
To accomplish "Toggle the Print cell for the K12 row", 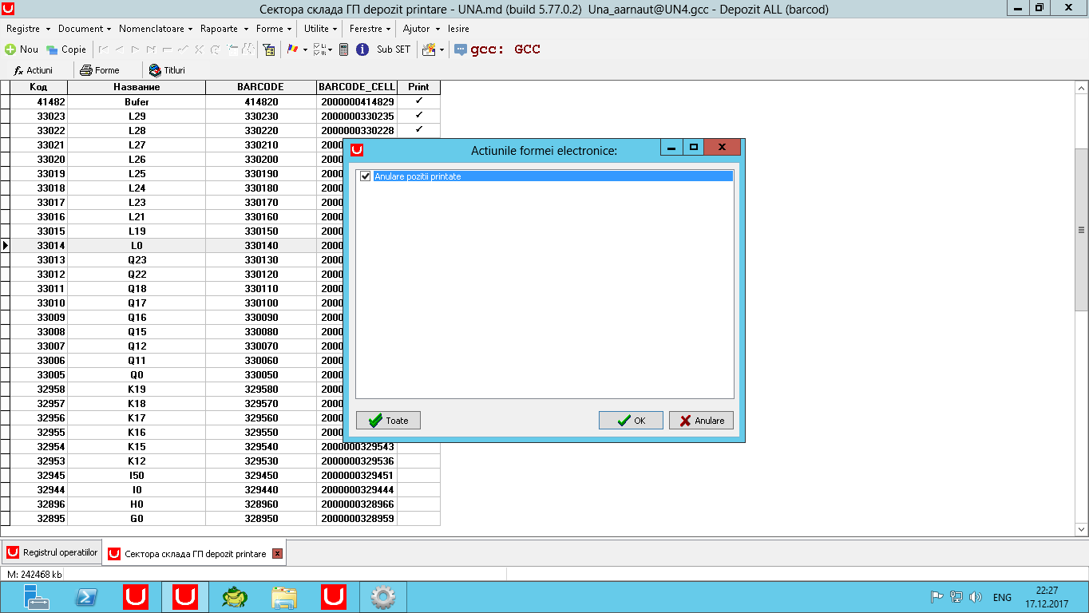I will point(418,461).
